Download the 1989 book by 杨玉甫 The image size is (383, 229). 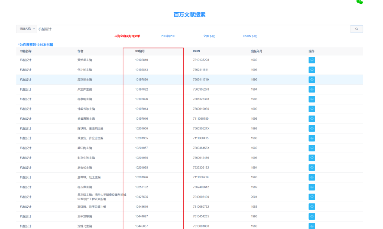pyautogui.click(x=312, y=187)
